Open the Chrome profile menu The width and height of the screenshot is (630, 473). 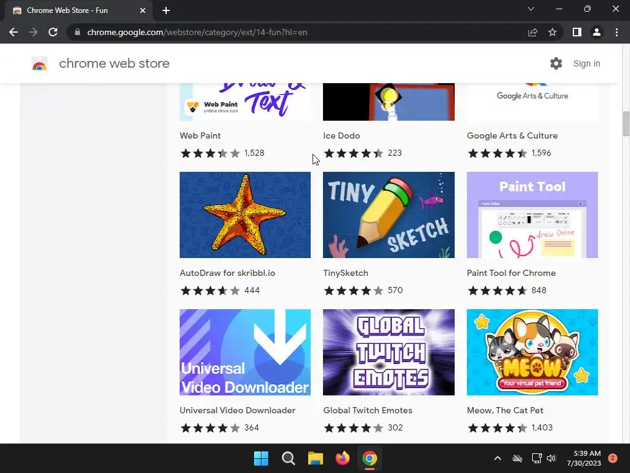point(597,32)
